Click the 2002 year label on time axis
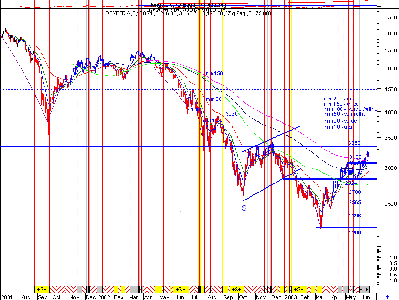 coord(104,297)
